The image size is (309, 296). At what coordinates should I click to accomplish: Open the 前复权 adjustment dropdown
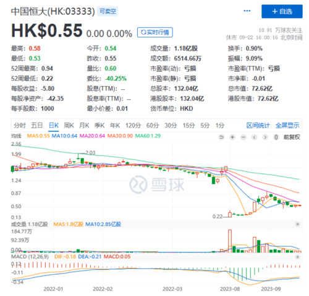click(x=292, y=137)
